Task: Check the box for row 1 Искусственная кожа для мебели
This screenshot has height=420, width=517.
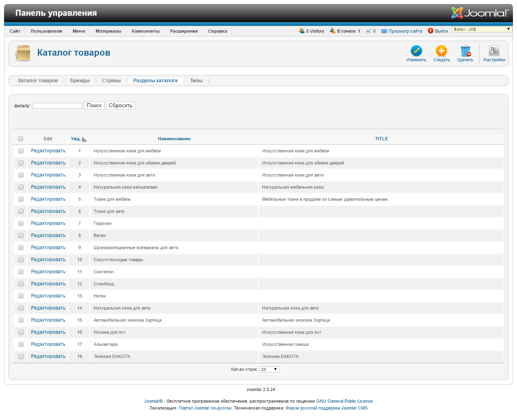Action: click(21, 151)
